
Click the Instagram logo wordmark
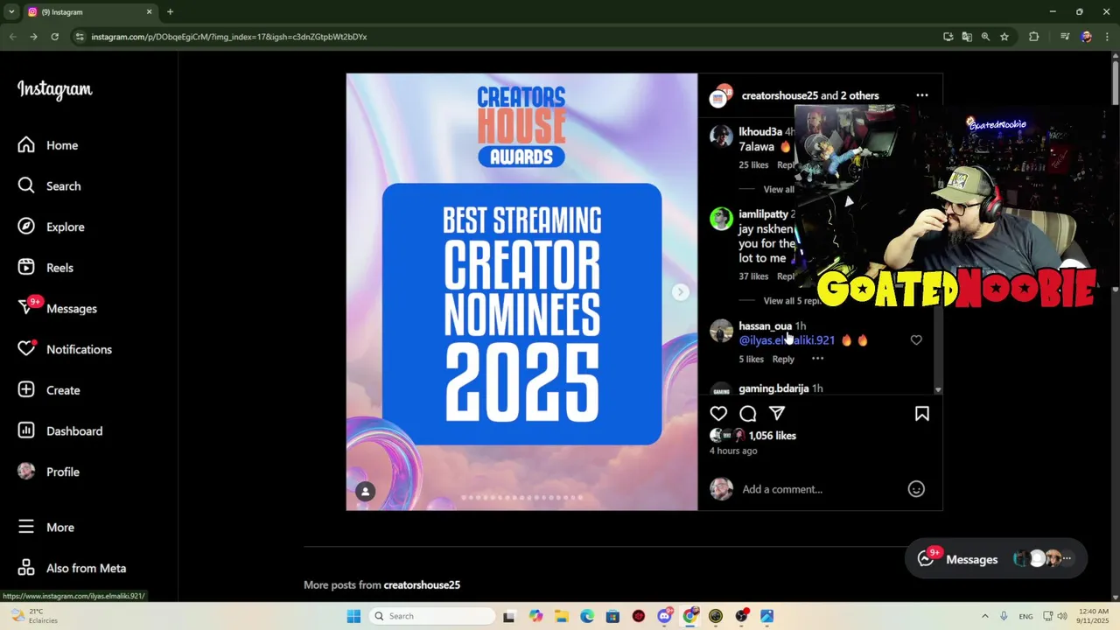(54, 89)
